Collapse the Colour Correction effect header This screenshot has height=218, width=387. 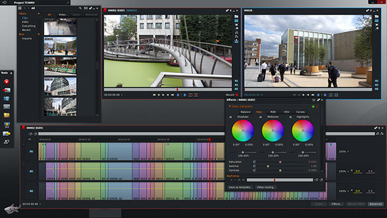229,106
